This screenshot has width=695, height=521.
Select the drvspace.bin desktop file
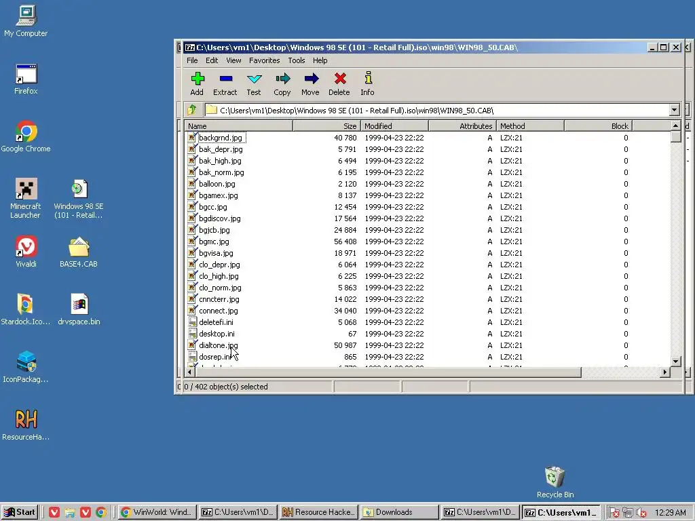coord(79,309)
